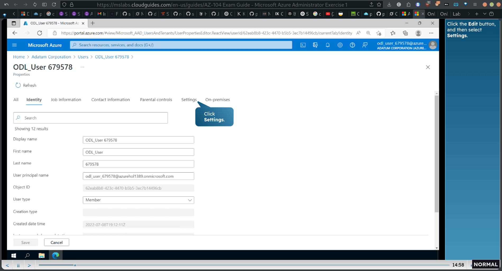Open the Azure feedback icon
Viewport: 502px width, 271px height.
coord(365,45)
